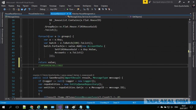
Task: Open the Сервис menu
Action: [x=62, y=6]
